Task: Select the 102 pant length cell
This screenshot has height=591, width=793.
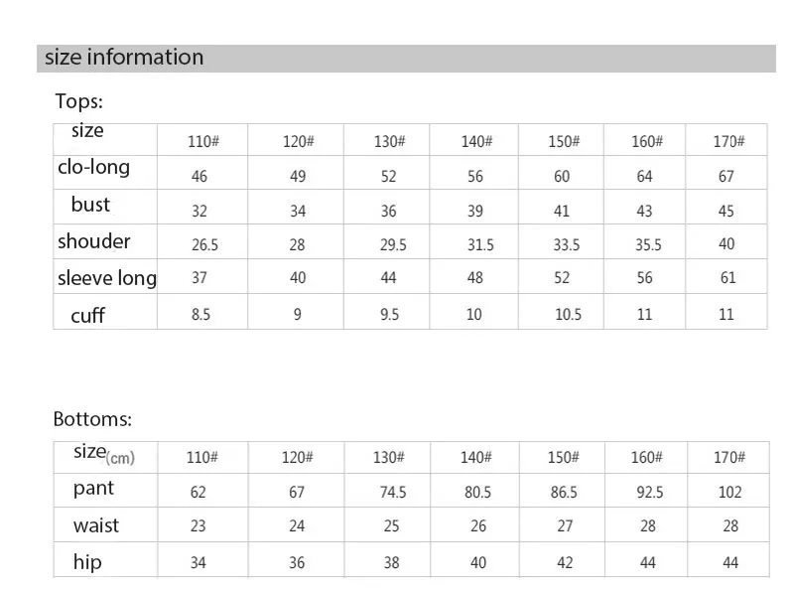Action: click(x=729, y=492)
